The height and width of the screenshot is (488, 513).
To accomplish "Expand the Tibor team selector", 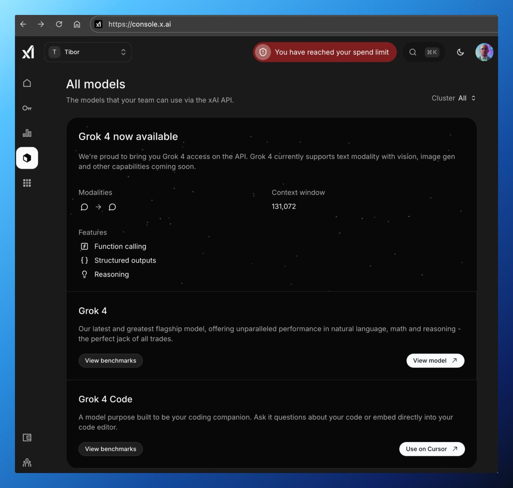I will click(88, 52).
